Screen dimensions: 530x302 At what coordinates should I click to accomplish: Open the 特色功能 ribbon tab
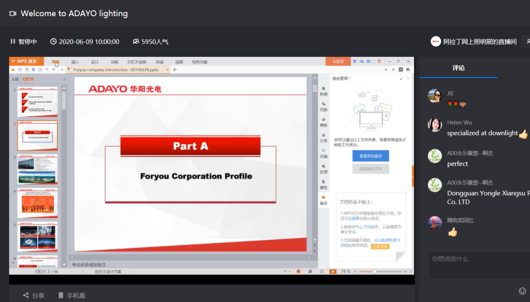coord(200,62)
